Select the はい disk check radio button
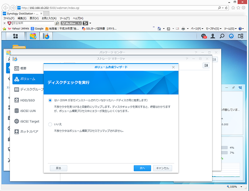This screenshot has height=191, width=249. coord(50,100)
